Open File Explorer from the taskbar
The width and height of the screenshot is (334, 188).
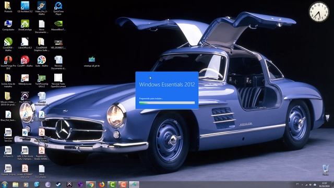[15, 184]
